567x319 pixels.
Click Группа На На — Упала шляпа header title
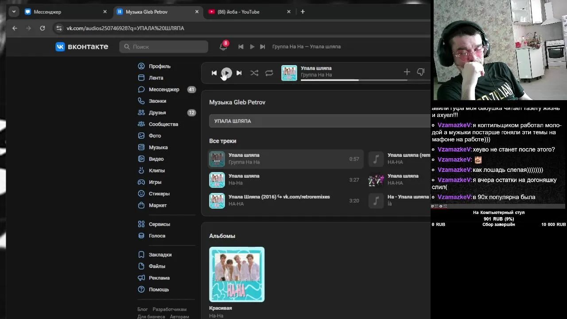click(307, 47)
